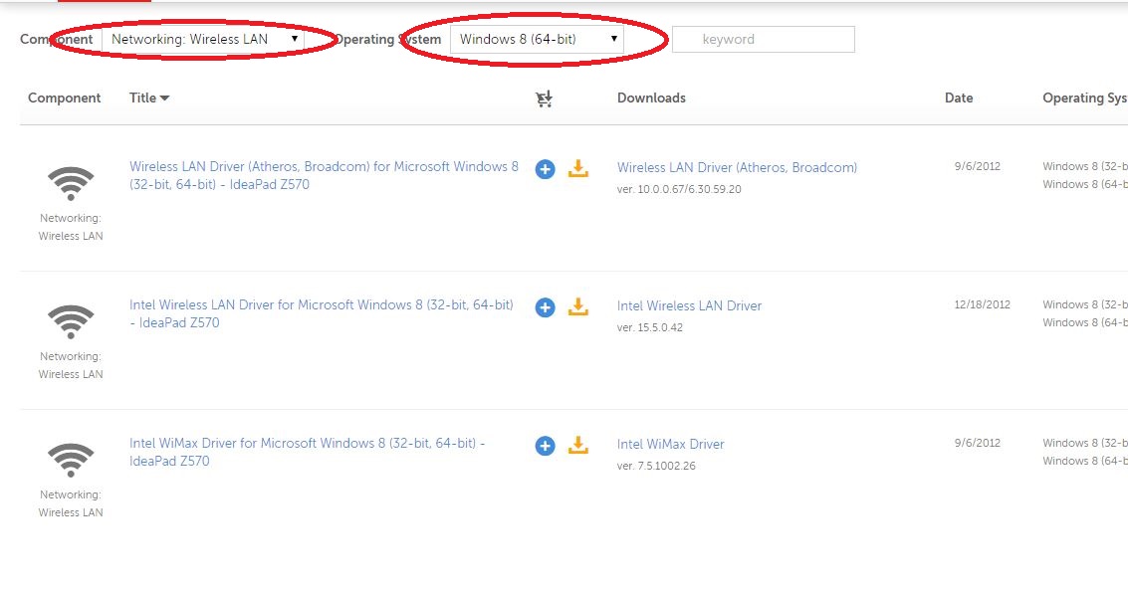1128x591 pixels.
Task: Click the download list cart icon in header
Action: coord(544,98)
